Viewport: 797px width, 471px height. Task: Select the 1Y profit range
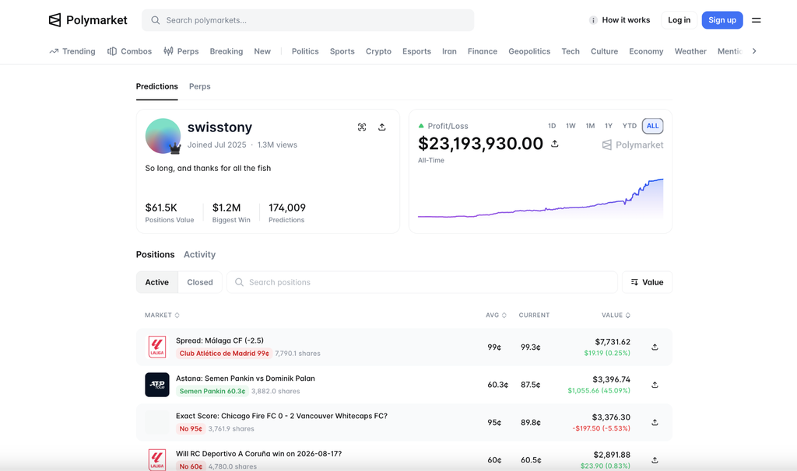point(609,126)
